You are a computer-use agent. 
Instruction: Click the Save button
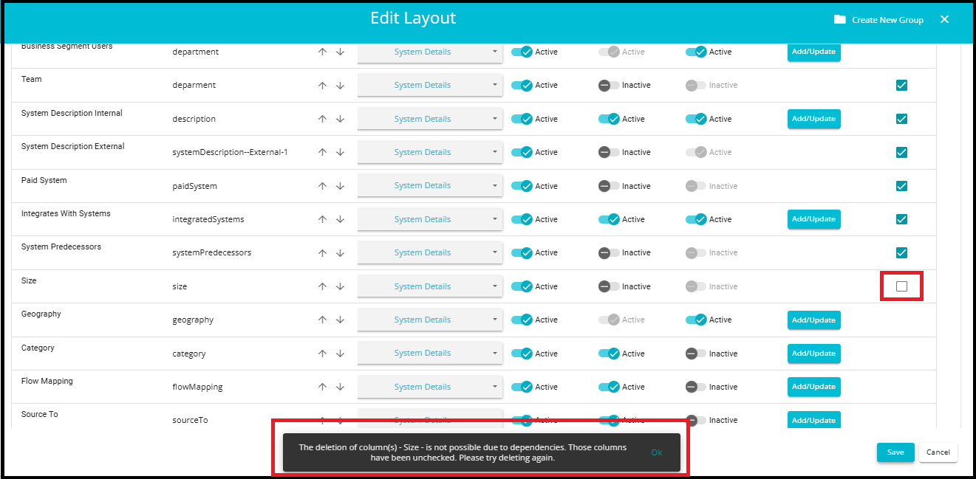click(895, 452)
